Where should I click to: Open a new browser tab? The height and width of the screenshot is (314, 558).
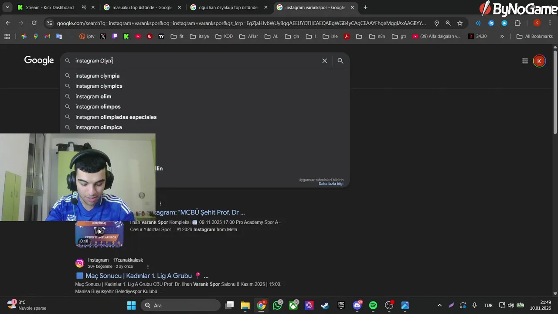pyautogui.click(x=365, y=7)
